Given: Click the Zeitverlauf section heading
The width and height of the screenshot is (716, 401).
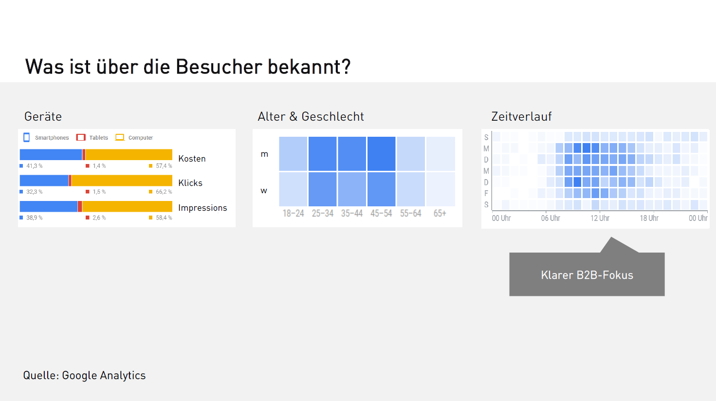Looking at the screenshot, I should pos(521,117).
